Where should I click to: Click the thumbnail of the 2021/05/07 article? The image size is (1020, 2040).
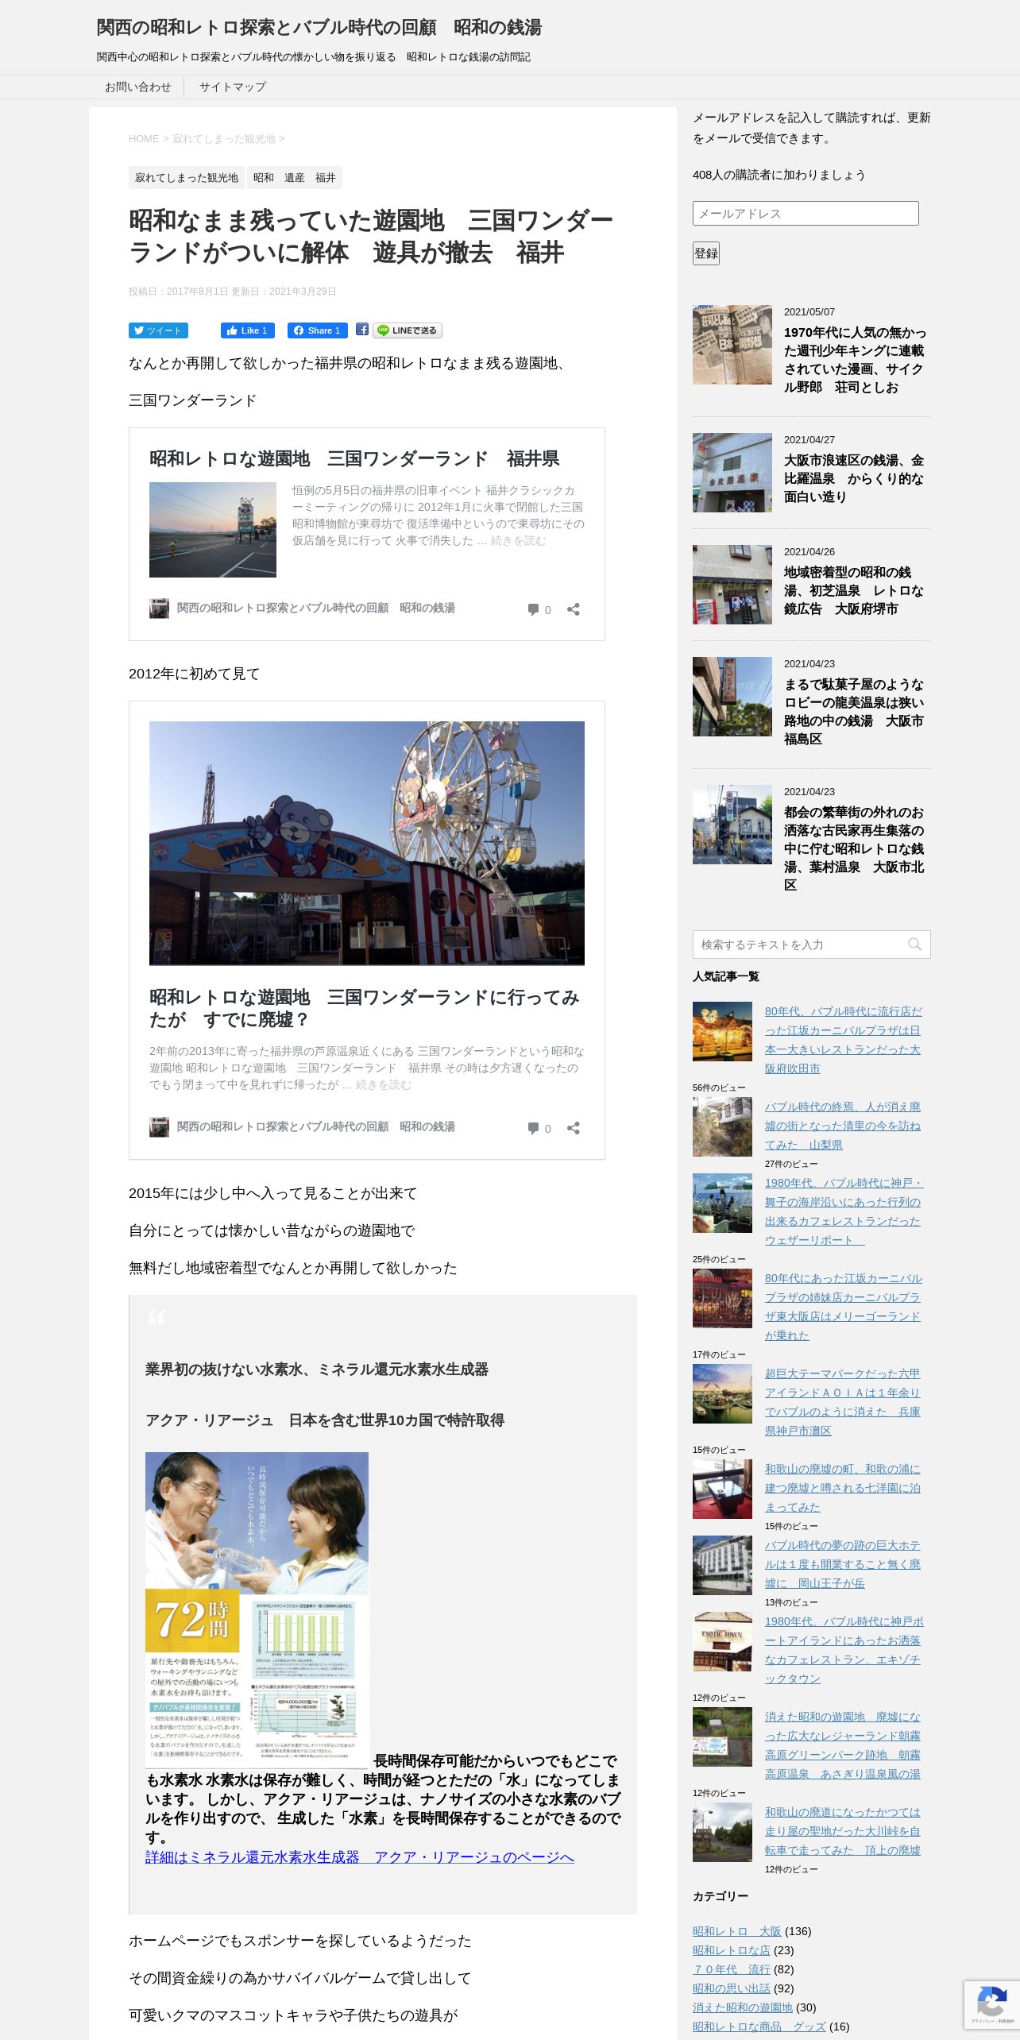tap(732, 345)
